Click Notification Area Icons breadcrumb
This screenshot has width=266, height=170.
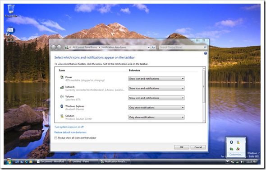pos(114,47)
